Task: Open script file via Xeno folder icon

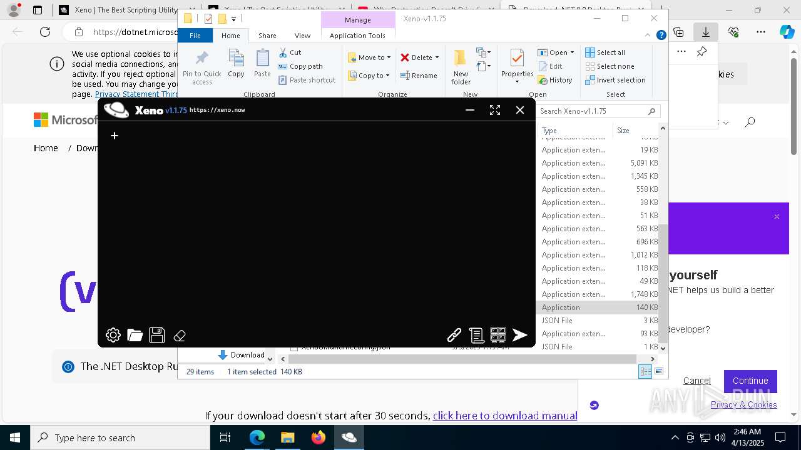Action: tap(135, 335)
